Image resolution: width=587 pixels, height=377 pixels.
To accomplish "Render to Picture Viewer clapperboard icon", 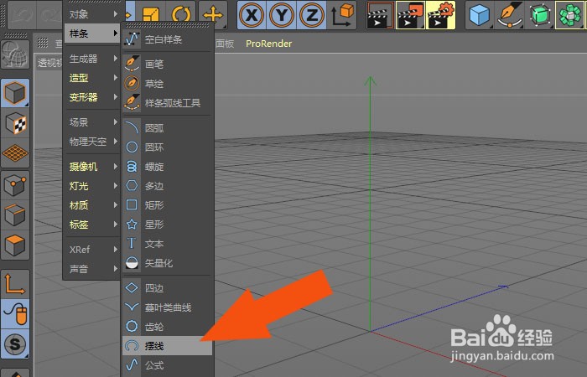I will (x=410, y=15).
